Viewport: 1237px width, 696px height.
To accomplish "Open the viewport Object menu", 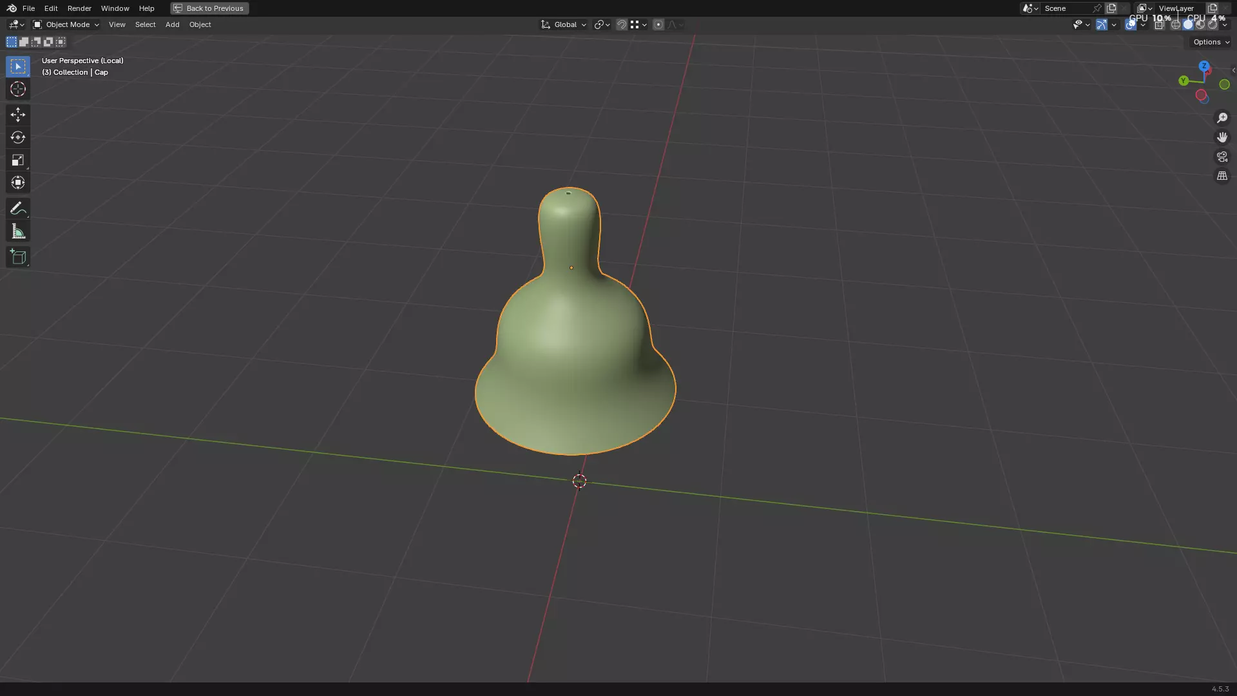I will click(200, 24).
